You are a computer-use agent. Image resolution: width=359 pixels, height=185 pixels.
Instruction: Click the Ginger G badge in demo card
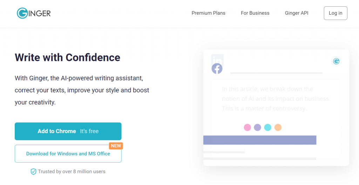point(336,61)
